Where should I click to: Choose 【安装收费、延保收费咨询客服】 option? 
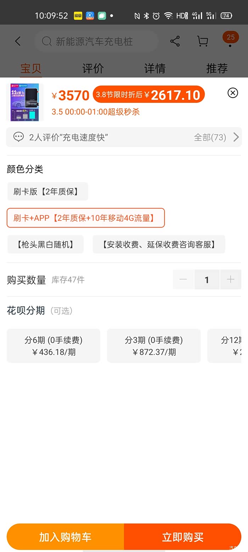tap(159, 244)
